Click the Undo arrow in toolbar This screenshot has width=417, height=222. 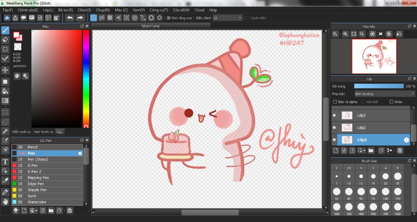click(x=70, y=18)
